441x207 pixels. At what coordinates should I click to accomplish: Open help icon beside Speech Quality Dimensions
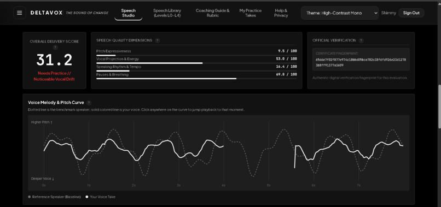click(158, 40)
